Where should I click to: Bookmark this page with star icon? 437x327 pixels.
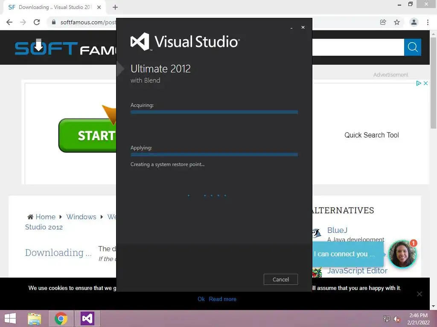397,22
